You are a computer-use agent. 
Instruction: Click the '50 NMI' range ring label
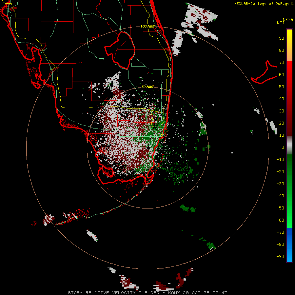(x=148, y=87)
